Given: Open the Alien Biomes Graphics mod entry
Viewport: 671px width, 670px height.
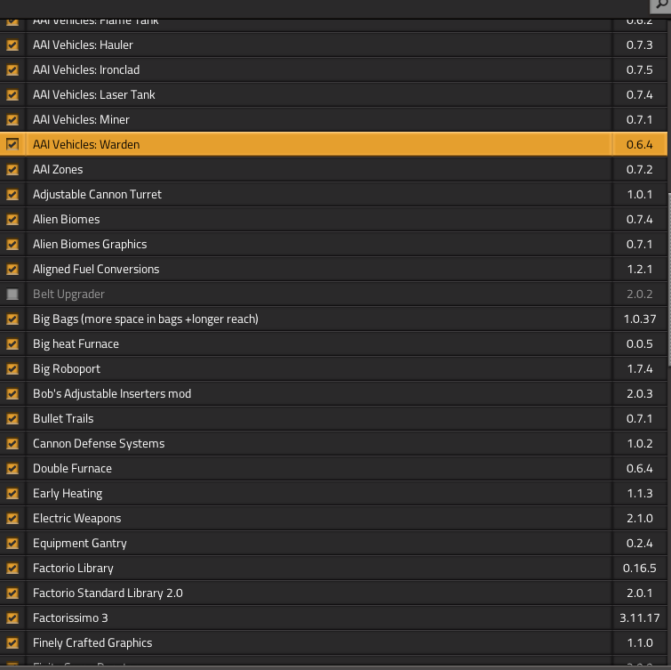Looking at the screenshot, I should pos(90,244).
